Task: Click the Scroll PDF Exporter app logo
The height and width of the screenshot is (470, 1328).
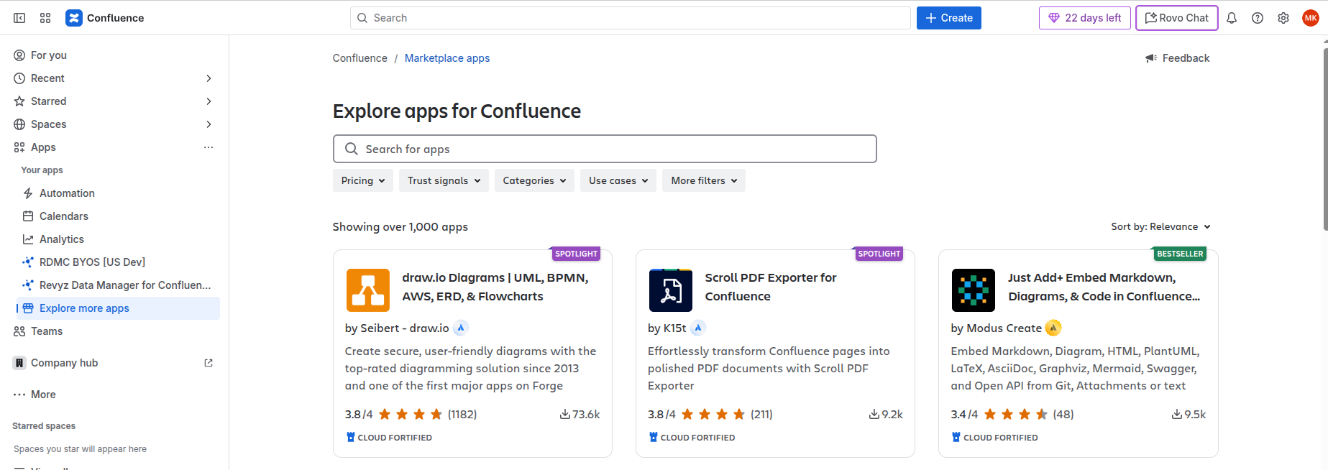Action: pos(671,290)
